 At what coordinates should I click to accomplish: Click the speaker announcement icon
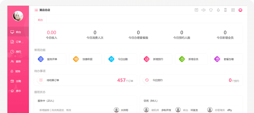[x=203, y=10]
